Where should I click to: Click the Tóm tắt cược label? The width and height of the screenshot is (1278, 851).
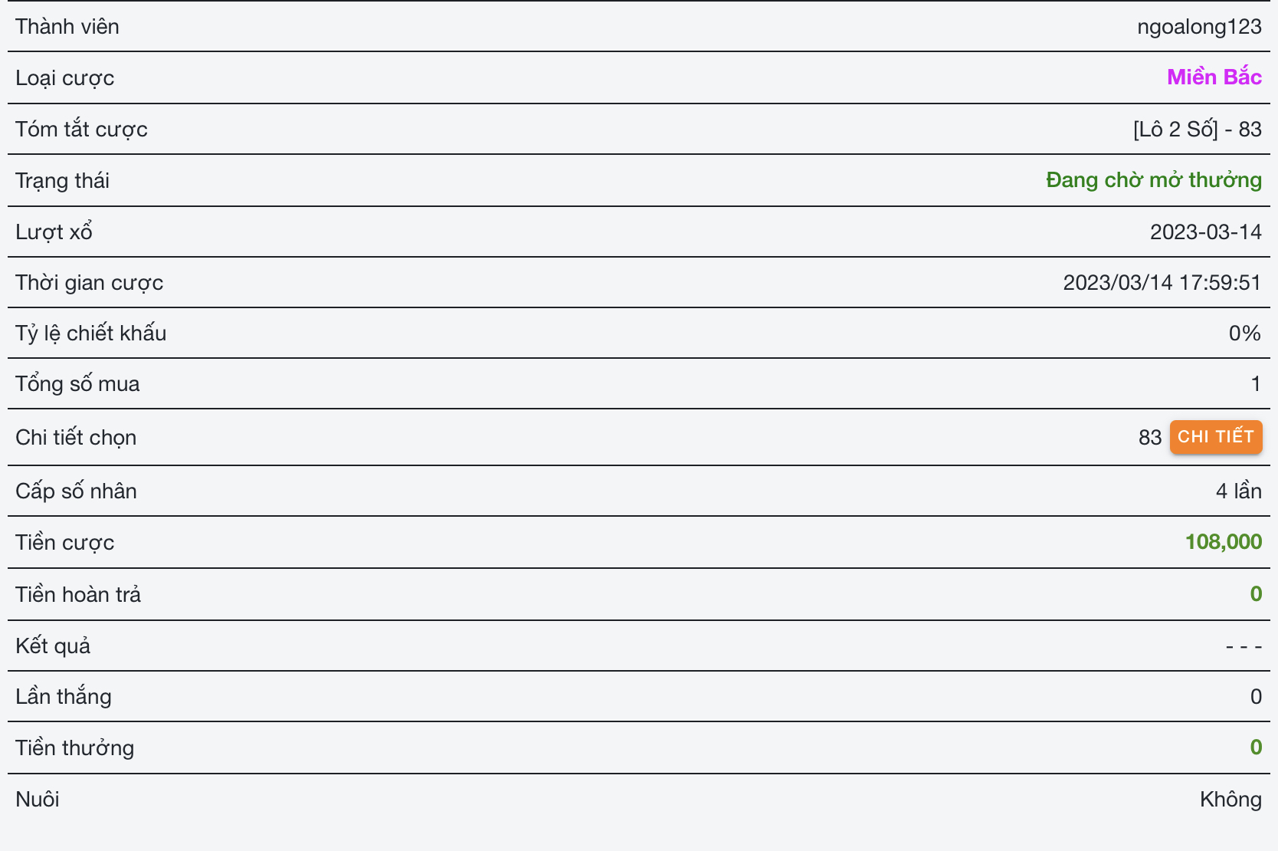(x=81, y=130)
